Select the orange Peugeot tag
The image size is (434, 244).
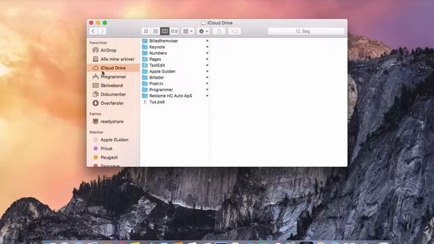[x=113, y=157]
